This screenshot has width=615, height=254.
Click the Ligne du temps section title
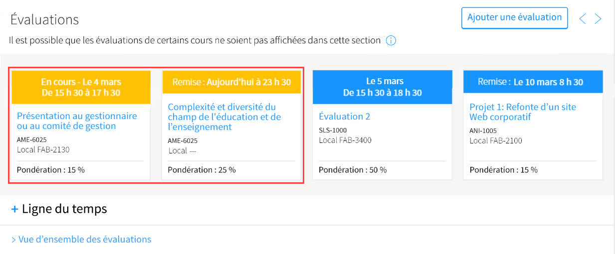[64, 209]
